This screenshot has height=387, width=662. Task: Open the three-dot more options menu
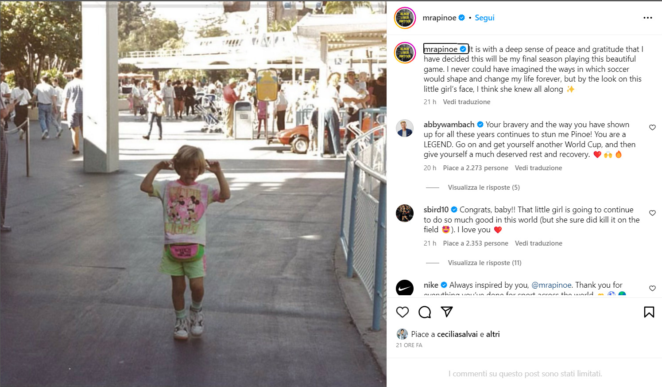(648, 18)
